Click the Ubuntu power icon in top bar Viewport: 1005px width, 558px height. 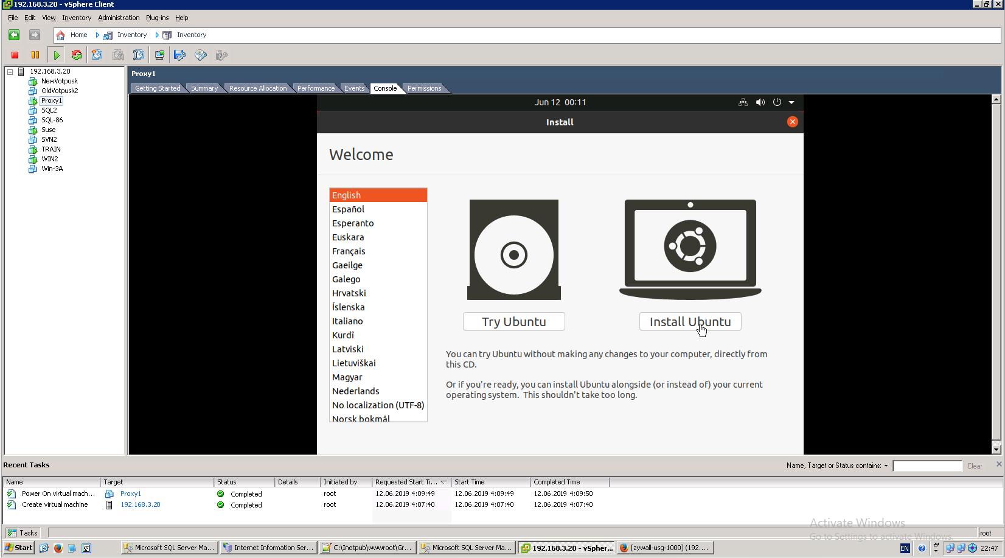coord(777,102)
